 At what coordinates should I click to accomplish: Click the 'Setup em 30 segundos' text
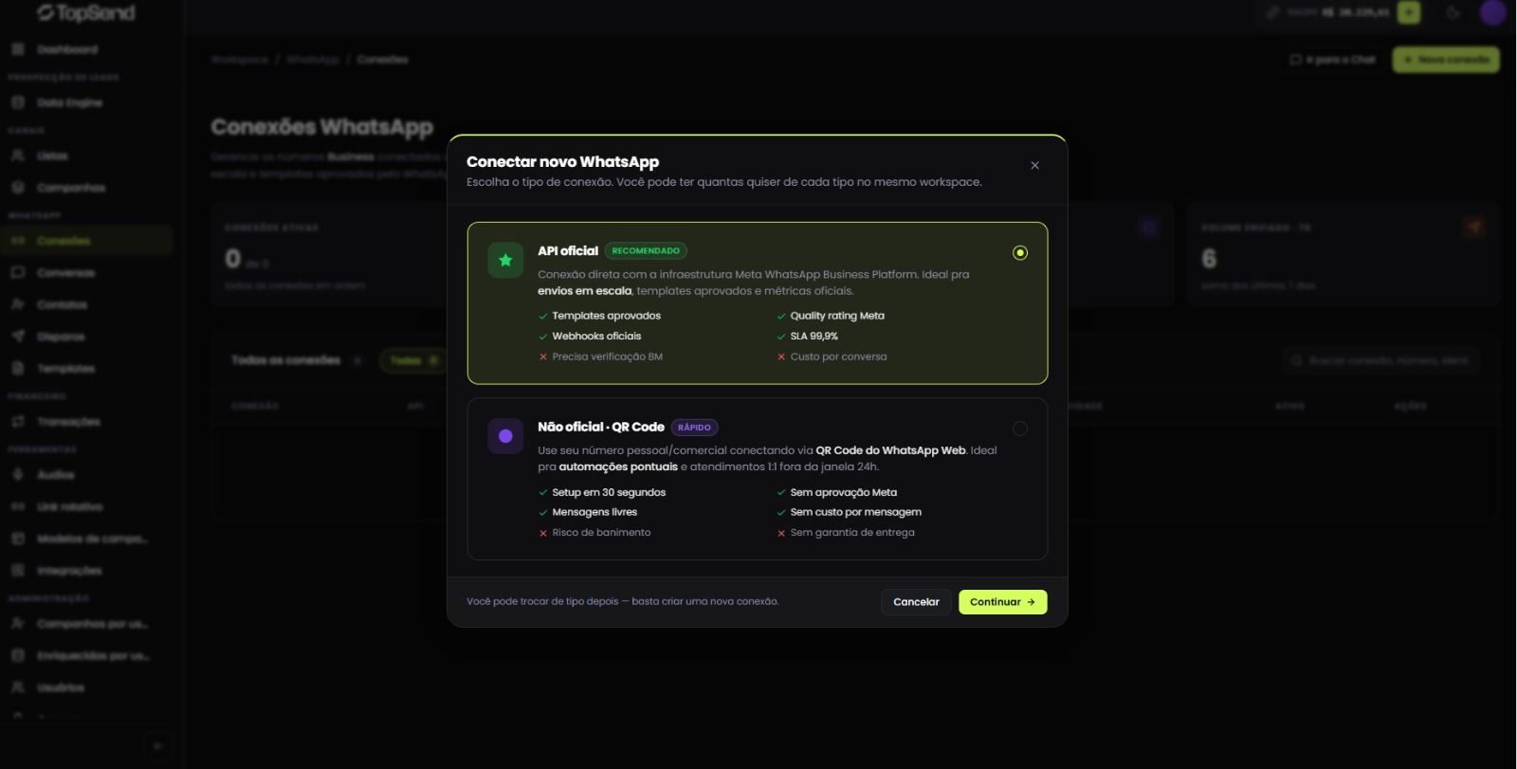609,492
